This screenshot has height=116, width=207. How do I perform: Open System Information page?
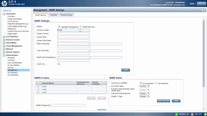pyautogui.click(x=15, y=19)
